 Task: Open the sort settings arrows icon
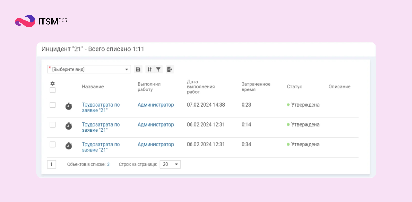click(150, 69)
